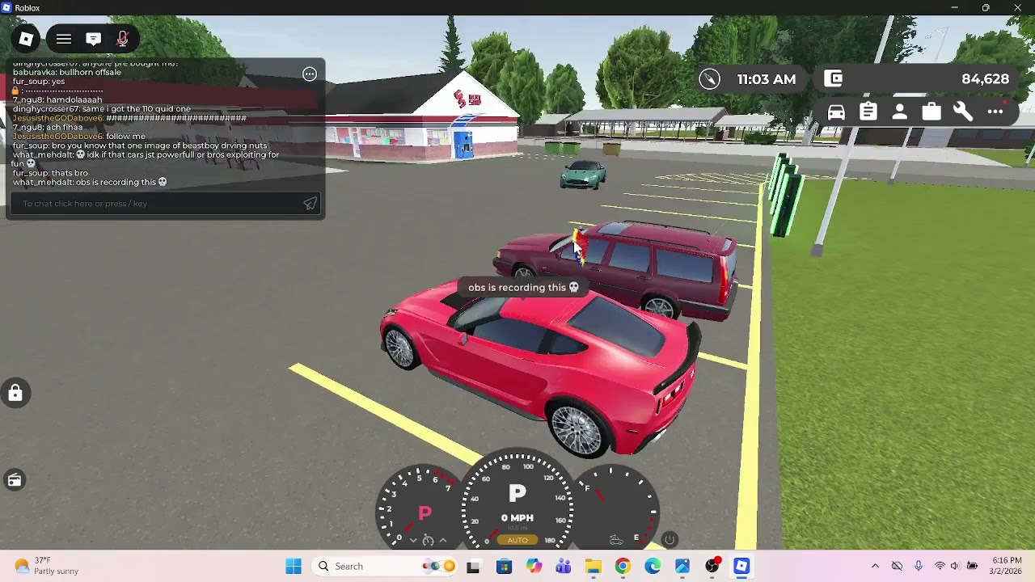Open the volume control in the tray
Screen dimensions: 1035x582
point(955,567)
